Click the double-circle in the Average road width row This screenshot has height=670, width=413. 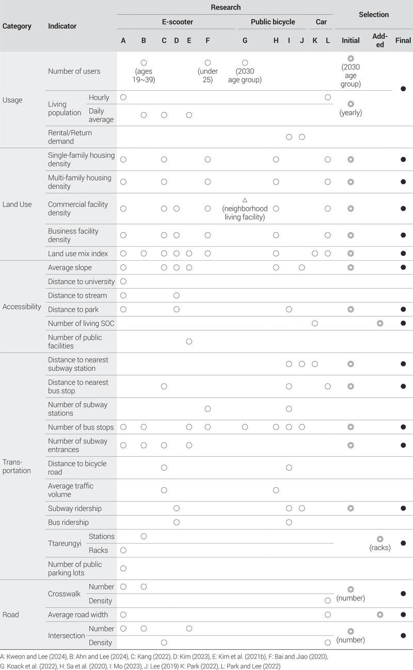pyautogui.click(x=380, y=615)
